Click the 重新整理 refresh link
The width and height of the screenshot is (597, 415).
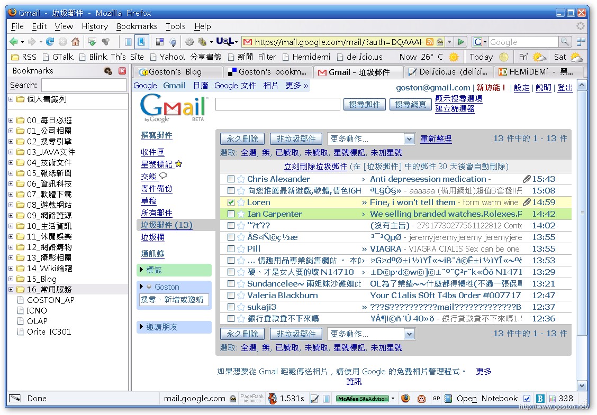[x=436, y=139]
